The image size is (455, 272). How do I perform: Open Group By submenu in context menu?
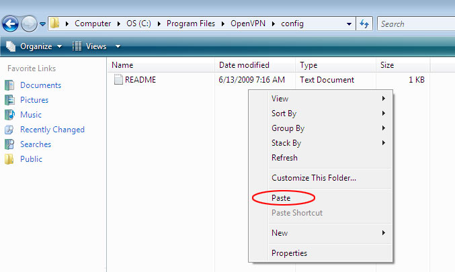pos(321,128)
